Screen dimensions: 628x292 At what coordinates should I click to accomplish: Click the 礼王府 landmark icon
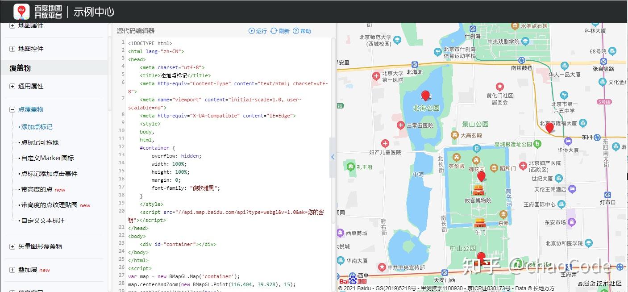coord(350,168)
